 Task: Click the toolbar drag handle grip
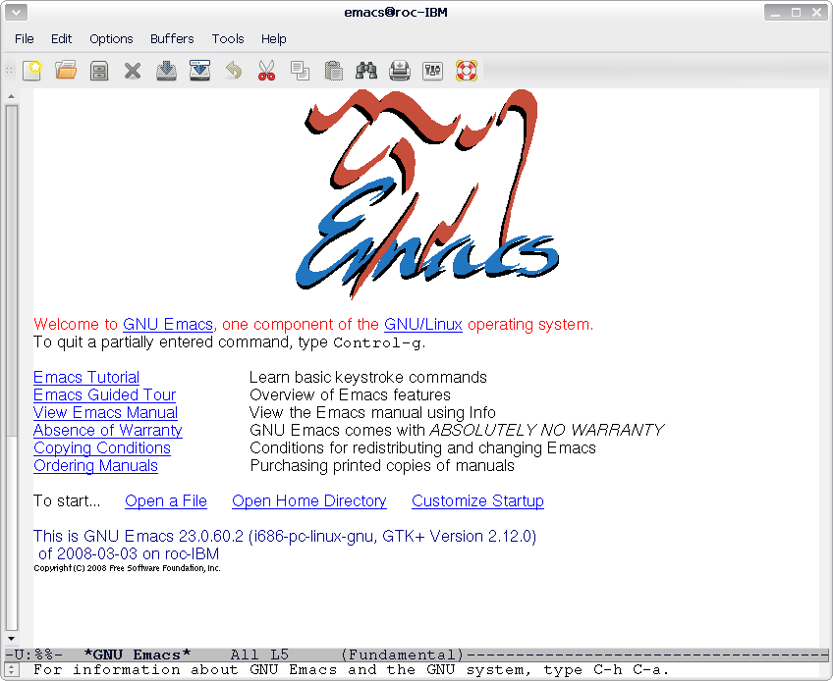9,70
